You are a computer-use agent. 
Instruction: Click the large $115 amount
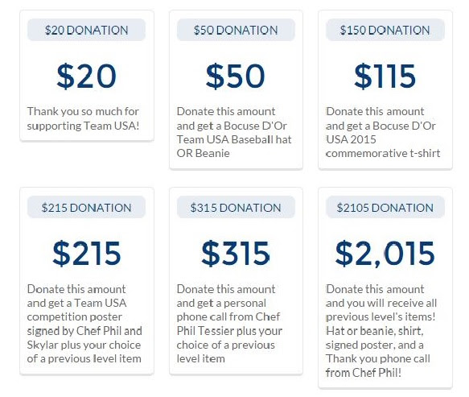(x=385, y=76)
